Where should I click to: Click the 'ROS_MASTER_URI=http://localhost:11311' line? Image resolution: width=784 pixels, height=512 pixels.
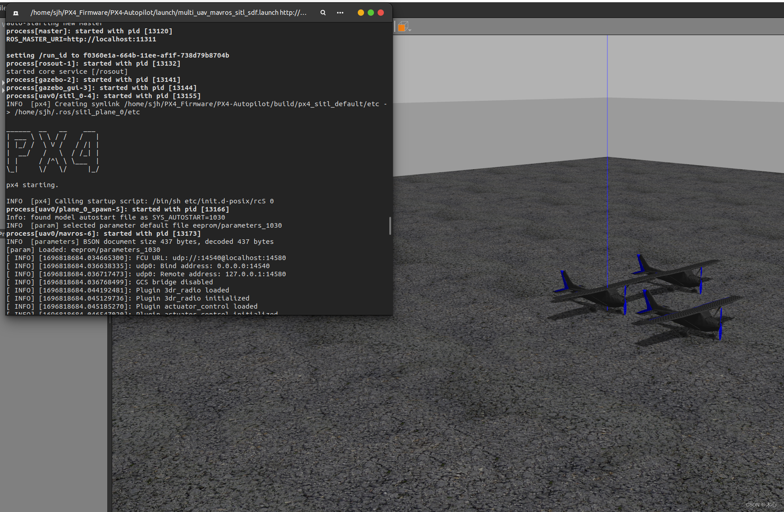tap(81, 39)
